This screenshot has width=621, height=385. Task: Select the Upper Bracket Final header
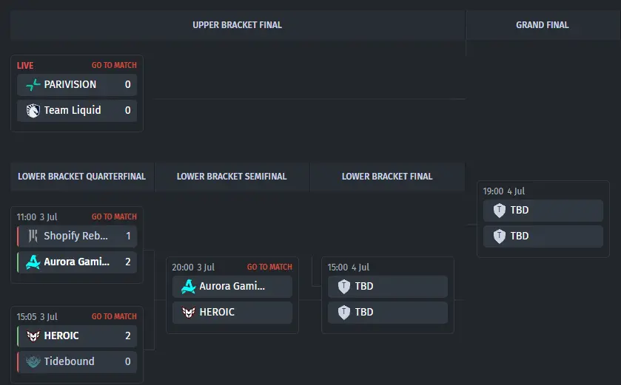click(238, 25)
